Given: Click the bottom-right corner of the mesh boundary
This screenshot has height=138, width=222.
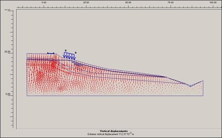Looking at the screenshot, I should (x=203, y=96).
